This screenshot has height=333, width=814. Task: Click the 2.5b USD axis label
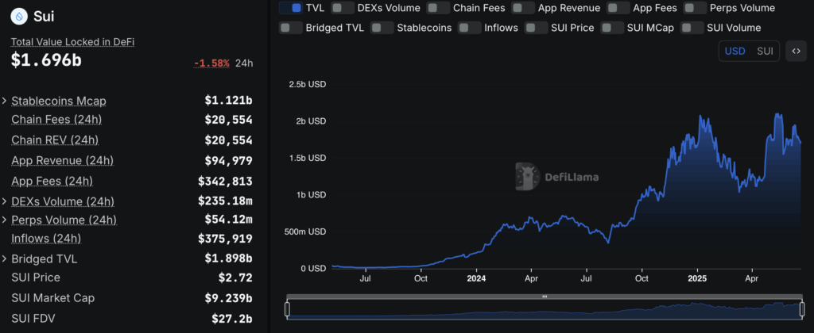(308, 84)
